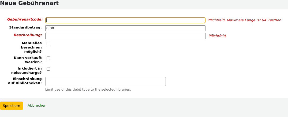This screenshot has width=288, height=117.
Task: Click the 'Neue Gebührenart' page heading
Action: click(29, 3)
